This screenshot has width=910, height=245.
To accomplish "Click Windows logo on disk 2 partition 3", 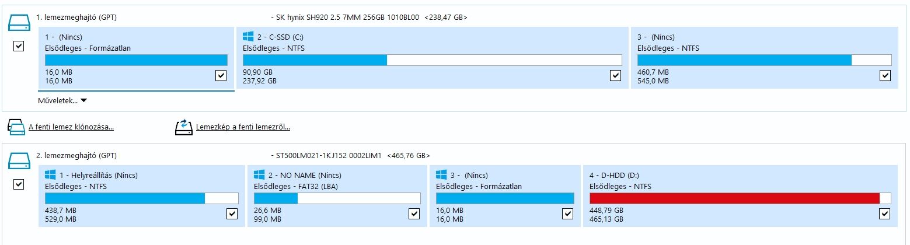I will coord(441,175).
